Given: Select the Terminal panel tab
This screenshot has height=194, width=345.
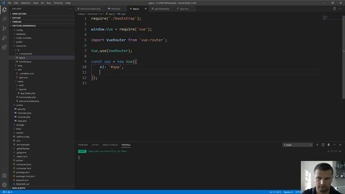Looking at the screenshot, I should [x=126, y=145].
